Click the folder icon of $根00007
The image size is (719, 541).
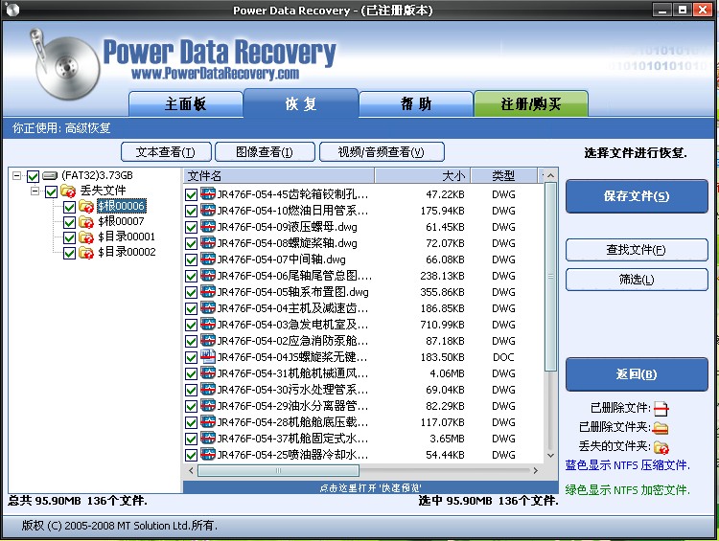pos(86,222)
